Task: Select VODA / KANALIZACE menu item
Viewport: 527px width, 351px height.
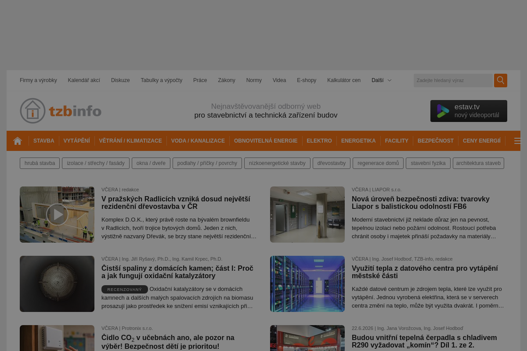Action: pos(198,141)
